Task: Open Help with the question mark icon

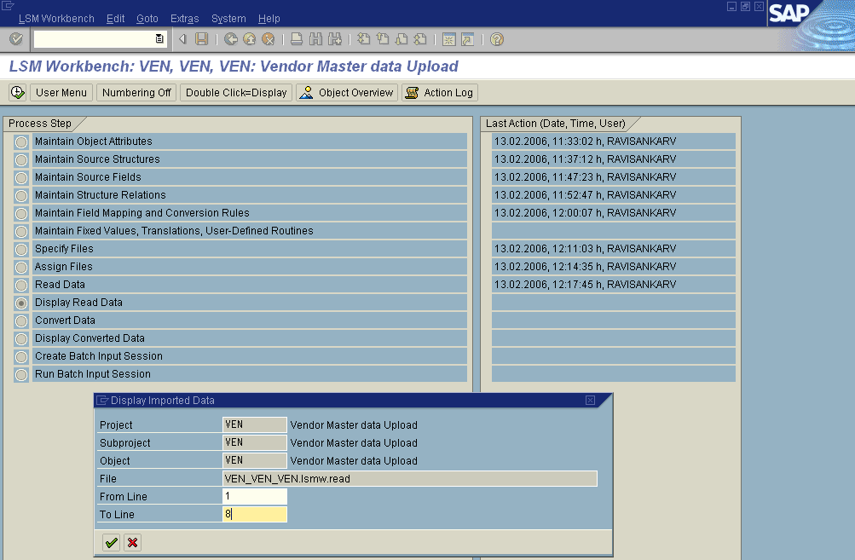Action: [497, 39]
